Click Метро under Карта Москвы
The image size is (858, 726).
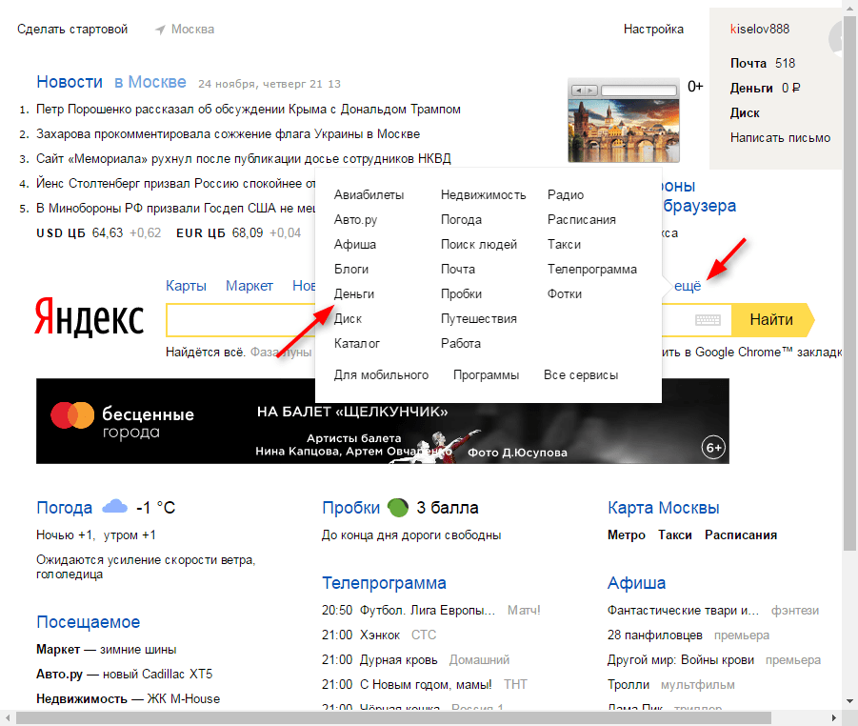[627, 534]
